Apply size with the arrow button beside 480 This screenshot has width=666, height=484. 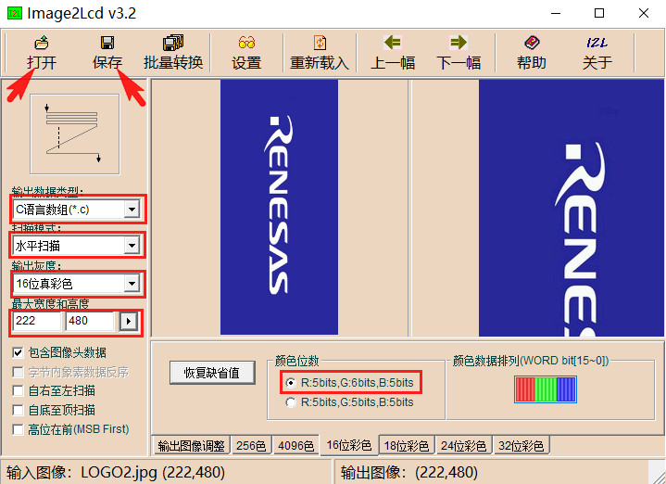click(129, 321)
